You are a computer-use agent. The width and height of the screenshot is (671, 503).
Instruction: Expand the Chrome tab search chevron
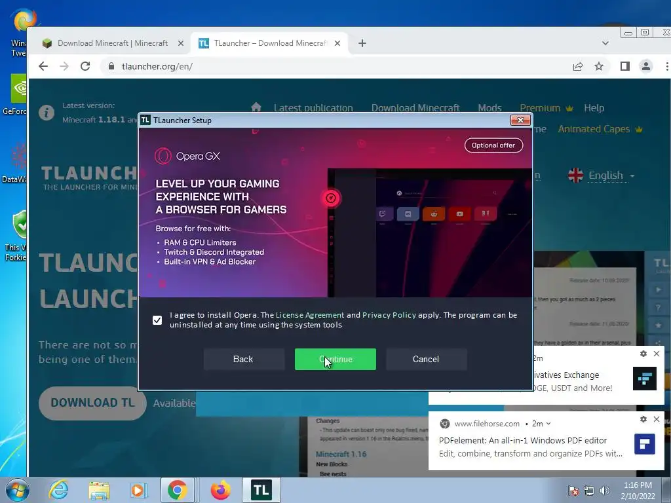pyautogui.click(x=605, y=43)
